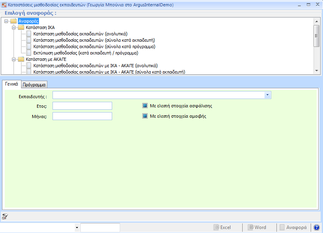Toggle Με ελειπή στοιχεία αμοιβής checkbox
This screenshot has height=233, width=323.
145,116
